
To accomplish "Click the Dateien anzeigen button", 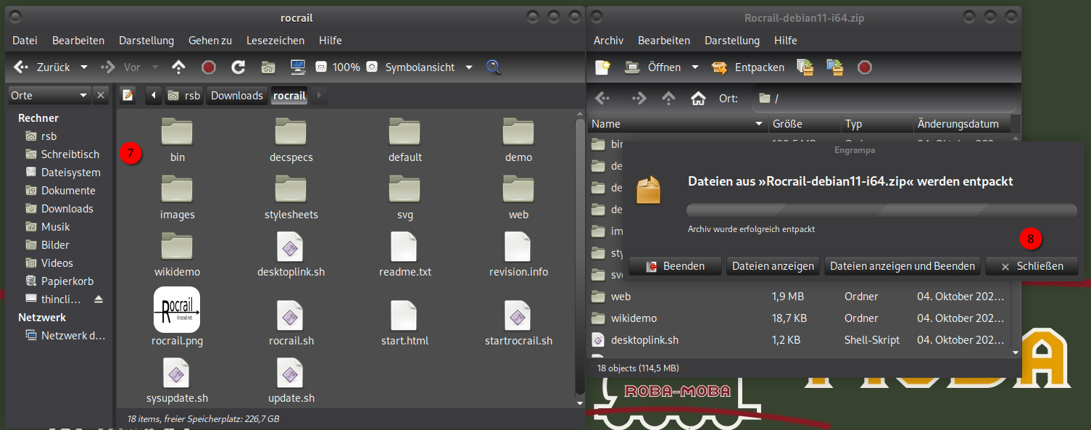I will (x=773, y=266).
